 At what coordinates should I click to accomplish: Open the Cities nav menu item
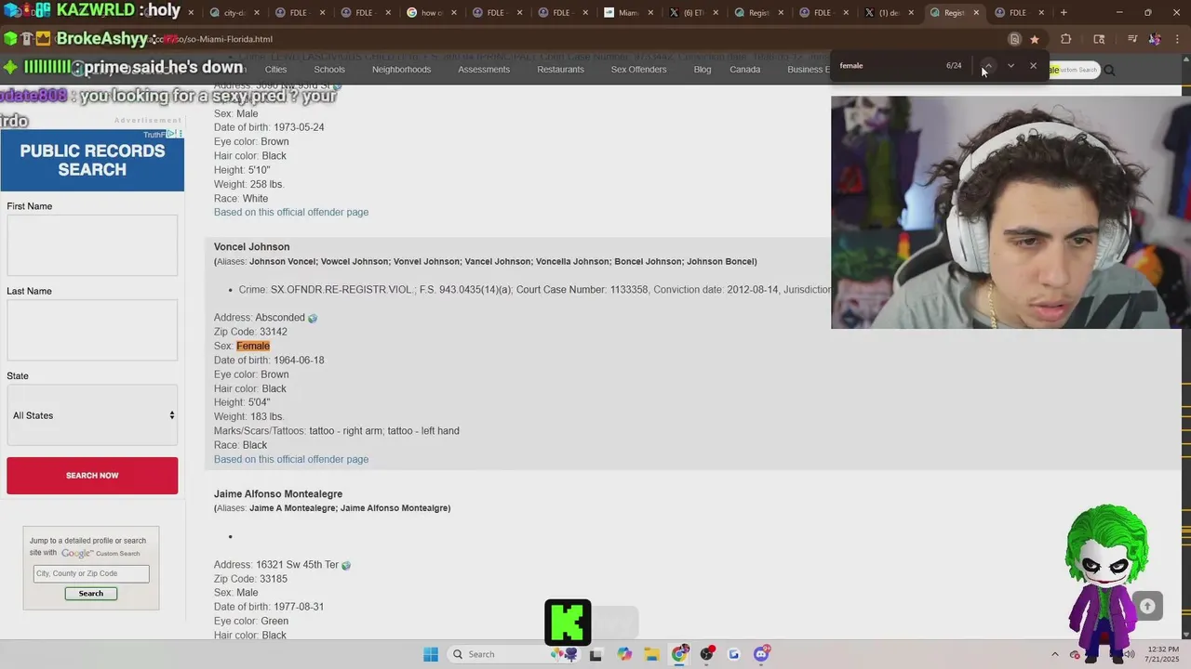275,70
